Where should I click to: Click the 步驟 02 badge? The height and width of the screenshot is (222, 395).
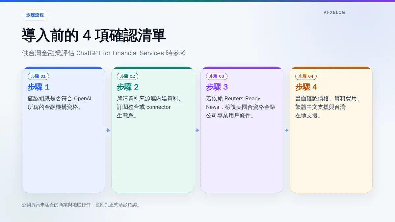pos(127,76)
